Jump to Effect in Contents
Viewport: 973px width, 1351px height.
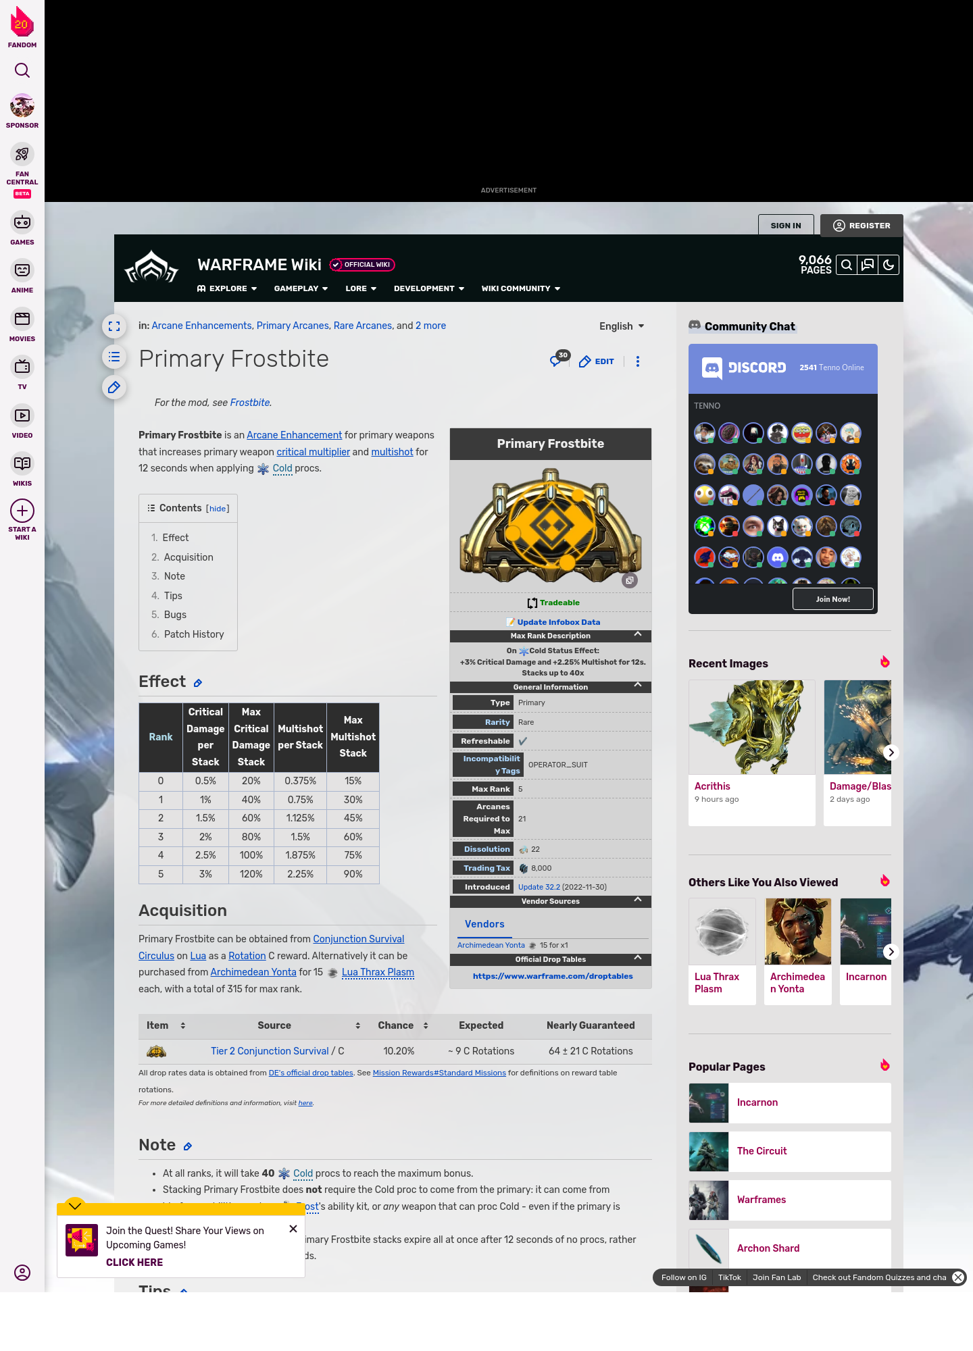[x=176, y=538]
